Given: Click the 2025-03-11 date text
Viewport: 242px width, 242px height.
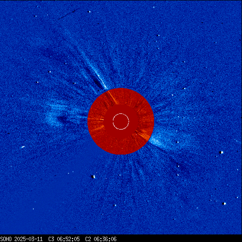Looking at the screenshot, I should 28,239.
